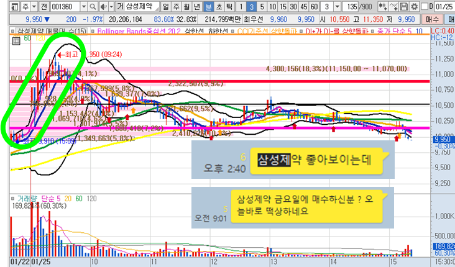The height and width of the screenshot is (267, 455).
Task: Click the volume figure 20,206,184
Action: [126, 19]
